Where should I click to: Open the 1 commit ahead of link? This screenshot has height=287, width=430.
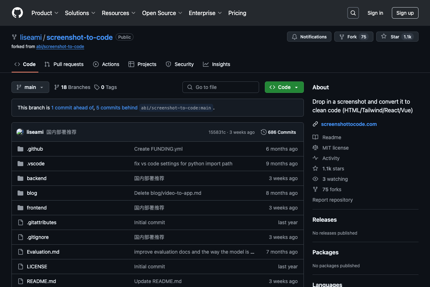coord(72,108)
